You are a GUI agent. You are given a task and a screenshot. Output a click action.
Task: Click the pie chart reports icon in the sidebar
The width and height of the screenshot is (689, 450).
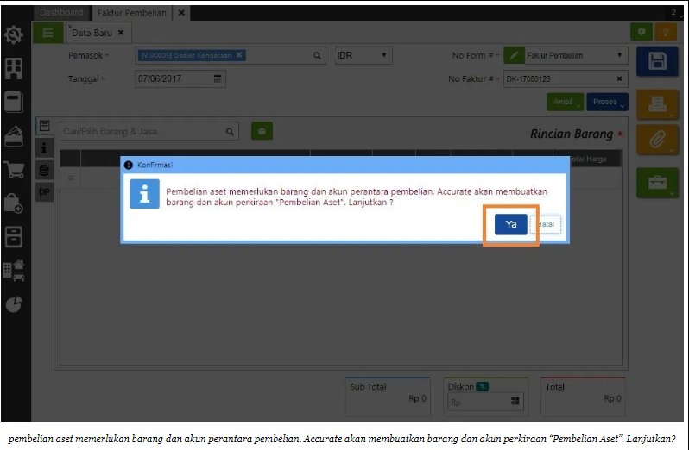coord(14,303)
